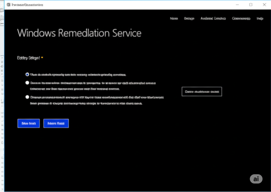Open the second top navigation item
271x192 pixels.
(x=189, y=18)
